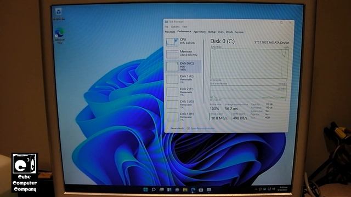Viewport: 351px width, 197px height.
Task: Select Disk 1 (E:) removable drive
Action: click(183, 79)
